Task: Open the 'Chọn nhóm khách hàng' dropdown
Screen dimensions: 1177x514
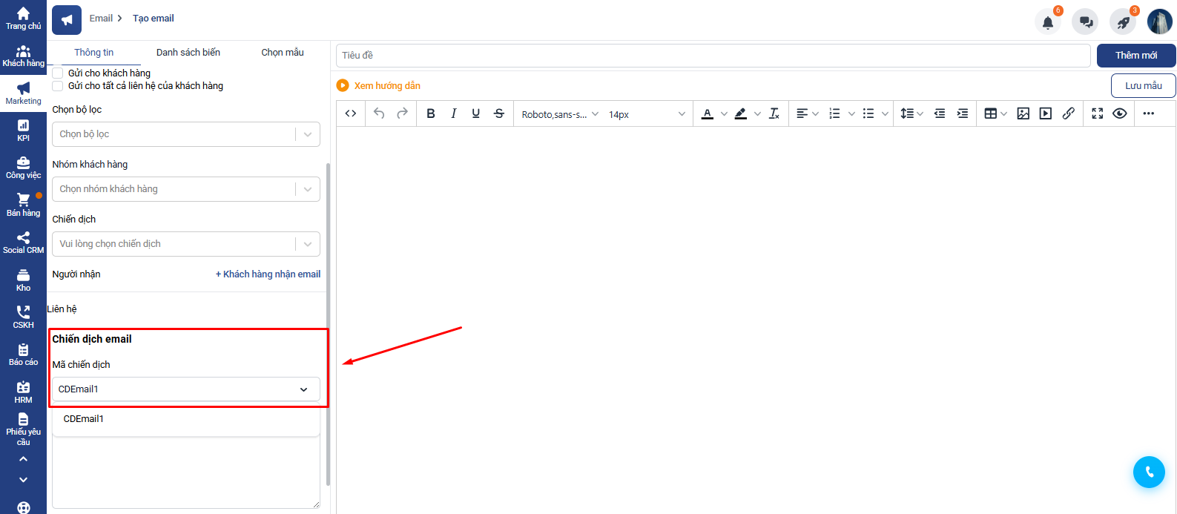Action: [185, 189]
